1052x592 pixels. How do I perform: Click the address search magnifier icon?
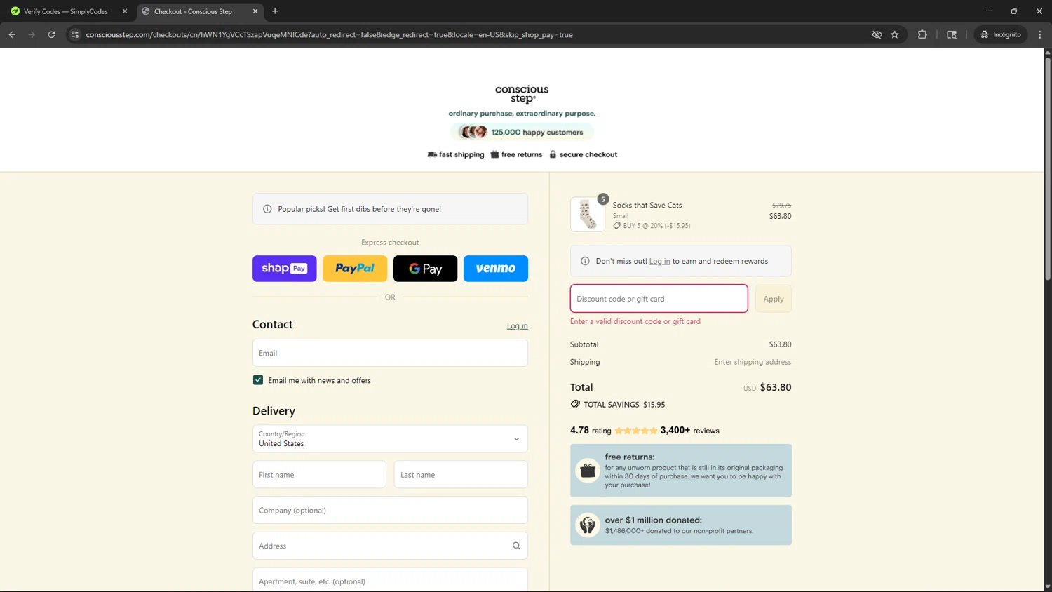(516, 546)
